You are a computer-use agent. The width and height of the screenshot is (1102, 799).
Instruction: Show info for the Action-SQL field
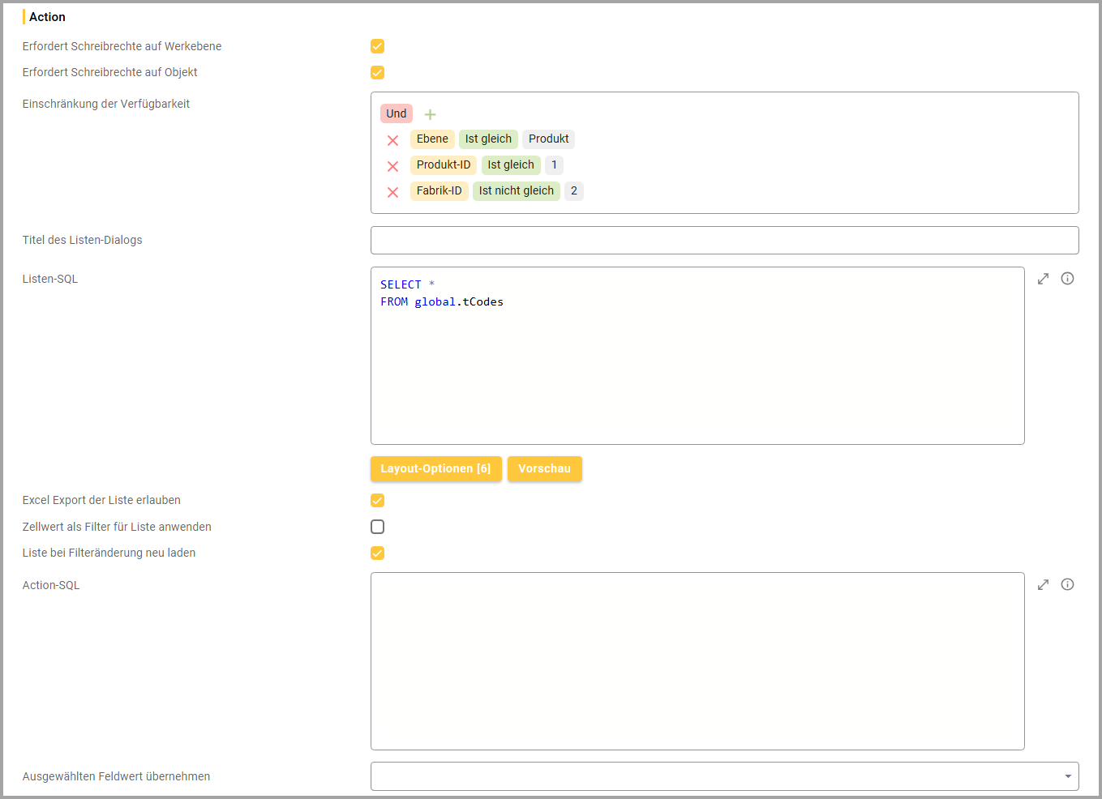[x=1067, y=584]
